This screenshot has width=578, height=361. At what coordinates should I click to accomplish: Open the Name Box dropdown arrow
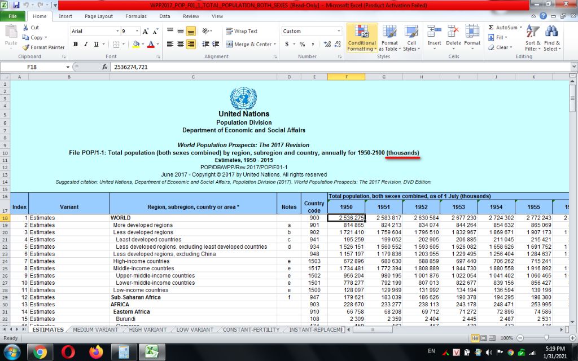click(x=68, y=67)
